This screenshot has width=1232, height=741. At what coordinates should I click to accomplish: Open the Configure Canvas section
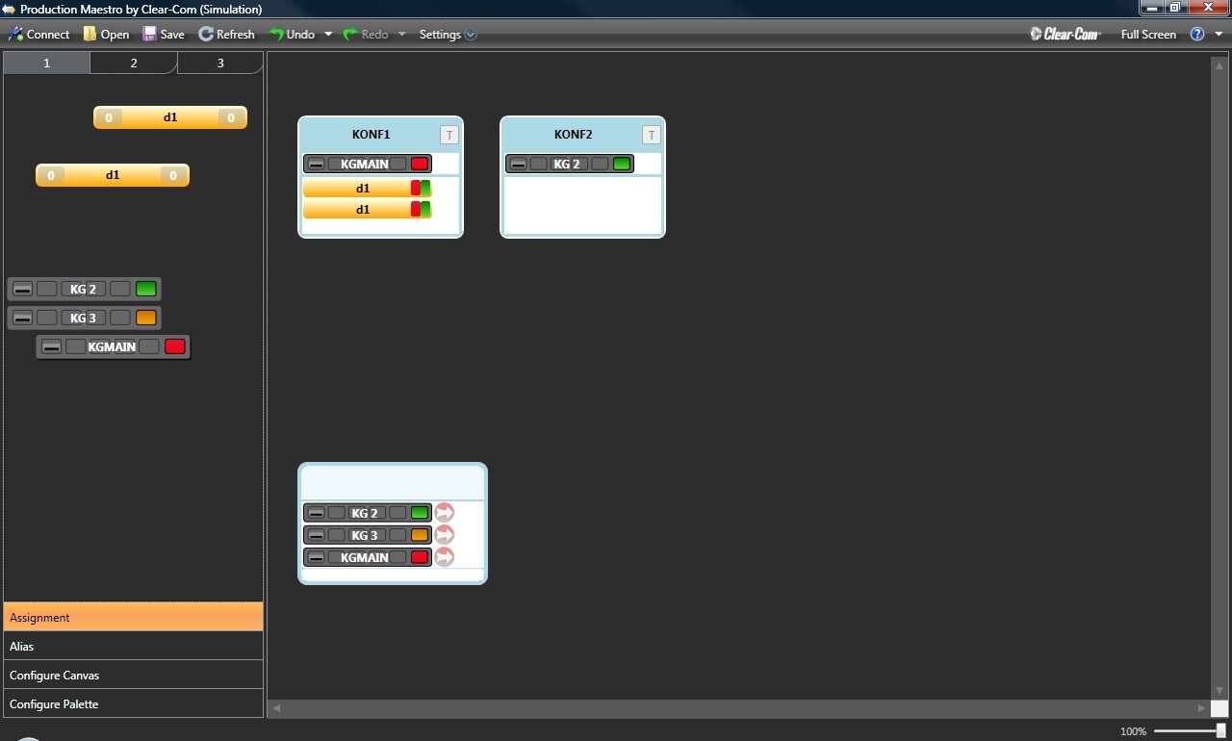[133, 676]
